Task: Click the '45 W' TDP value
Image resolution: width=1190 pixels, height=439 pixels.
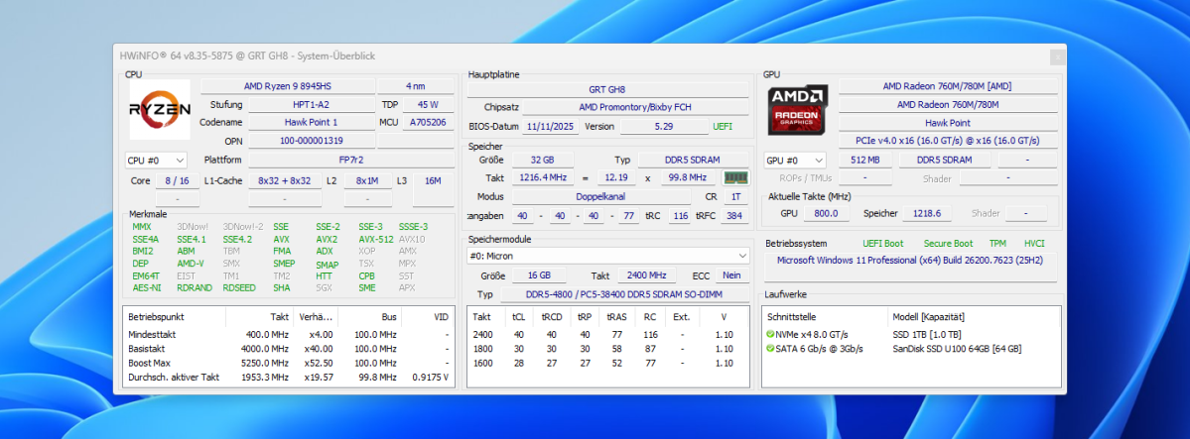Action: (x=428, y=105)
